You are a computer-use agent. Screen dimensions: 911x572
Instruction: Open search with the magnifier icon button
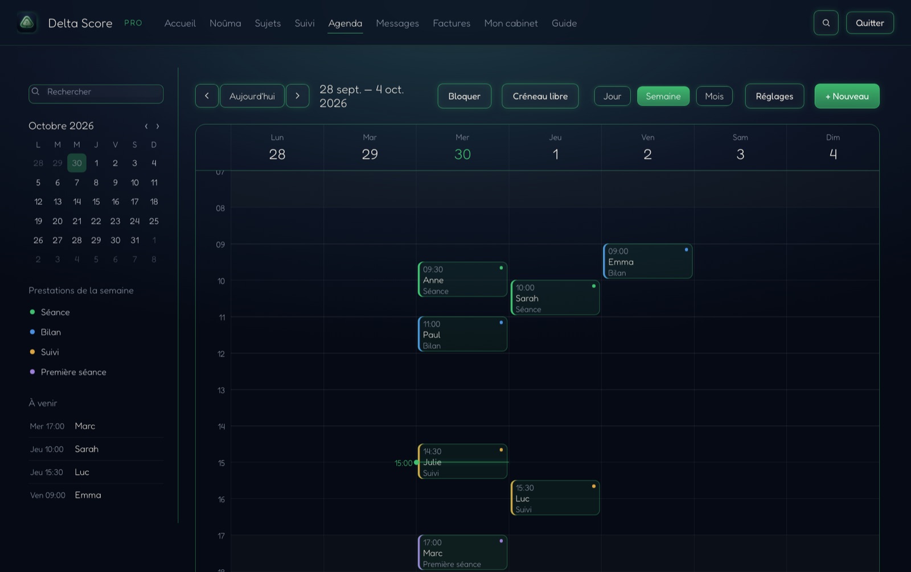(826, 23)
